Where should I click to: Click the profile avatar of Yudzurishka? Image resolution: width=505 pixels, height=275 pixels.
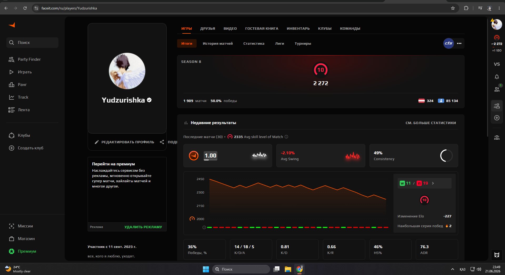[x=127, y=71]
